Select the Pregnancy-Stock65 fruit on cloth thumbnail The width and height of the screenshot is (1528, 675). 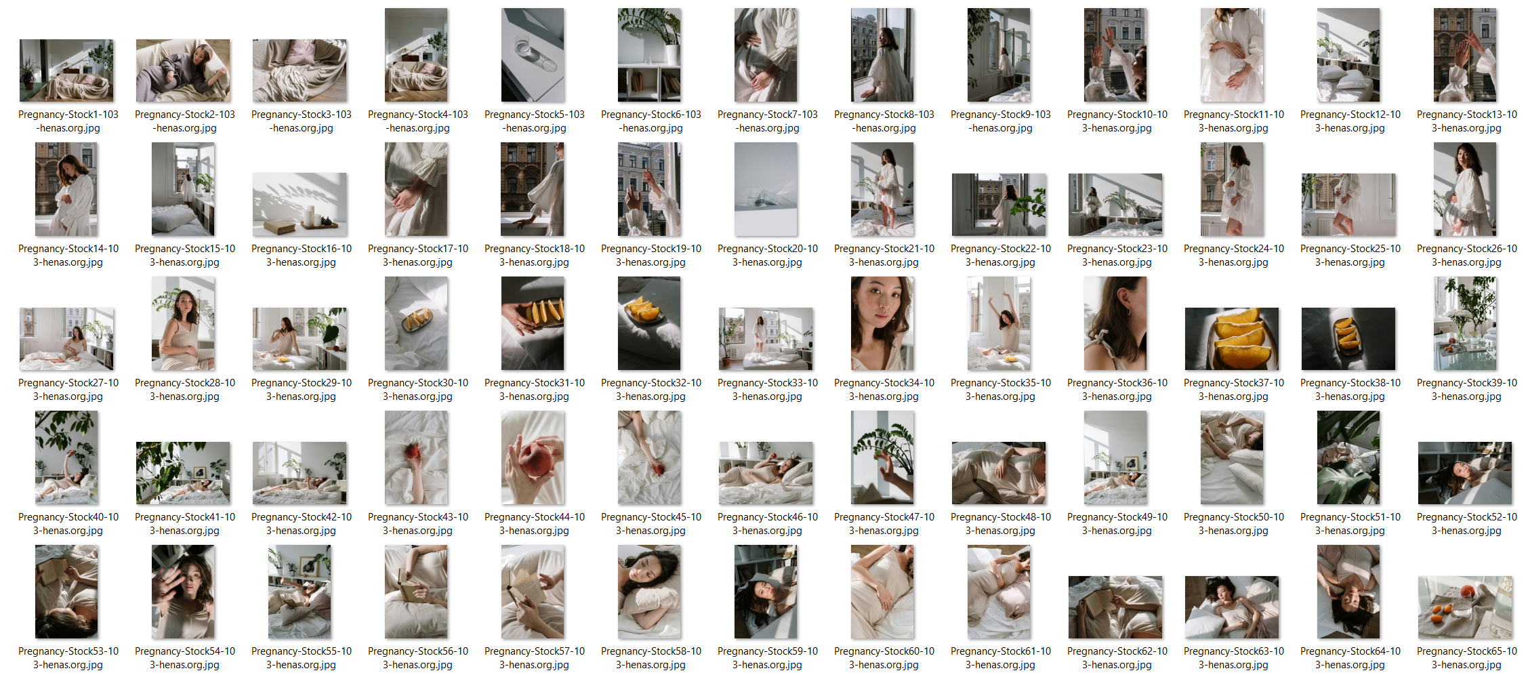click(1465, 607)
